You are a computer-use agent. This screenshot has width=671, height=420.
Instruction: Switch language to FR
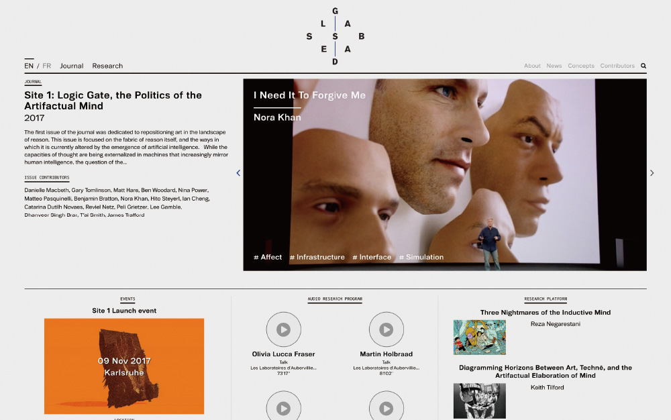click(47, 66)
